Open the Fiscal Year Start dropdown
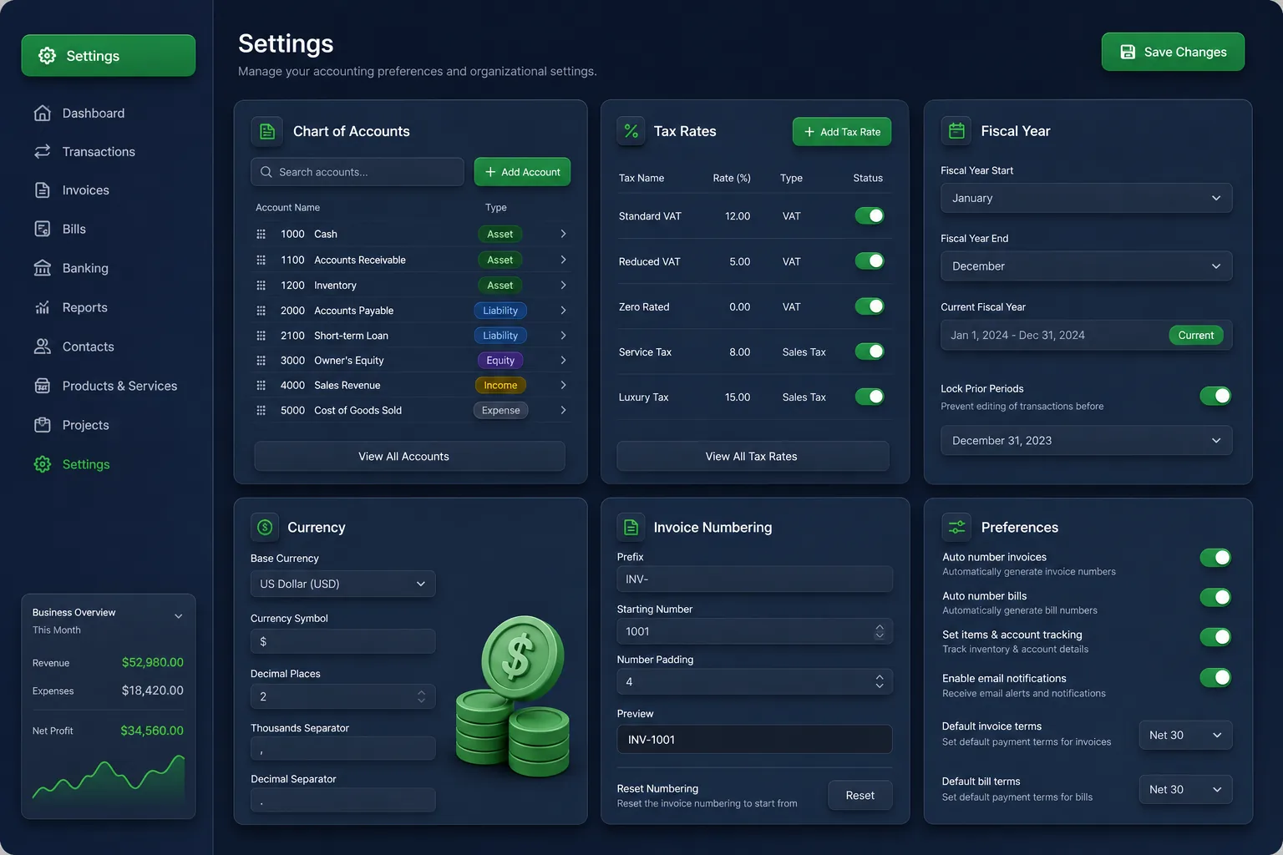The image size is (1283, 855). point(1086,198)
